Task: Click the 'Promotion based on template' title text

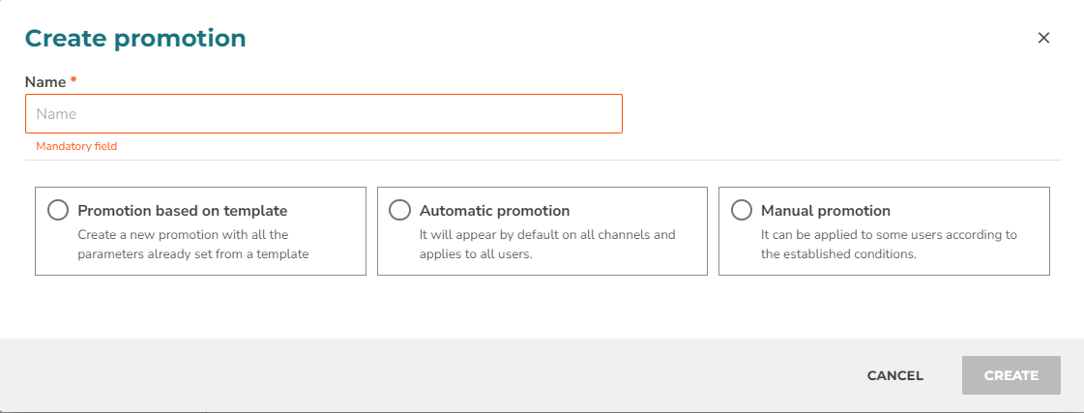Action: 183,210
